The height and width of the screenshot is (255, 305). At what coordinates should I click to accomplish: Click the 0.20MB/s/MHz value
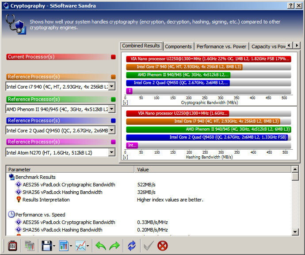pyautogui.click(x=152, y=230)
